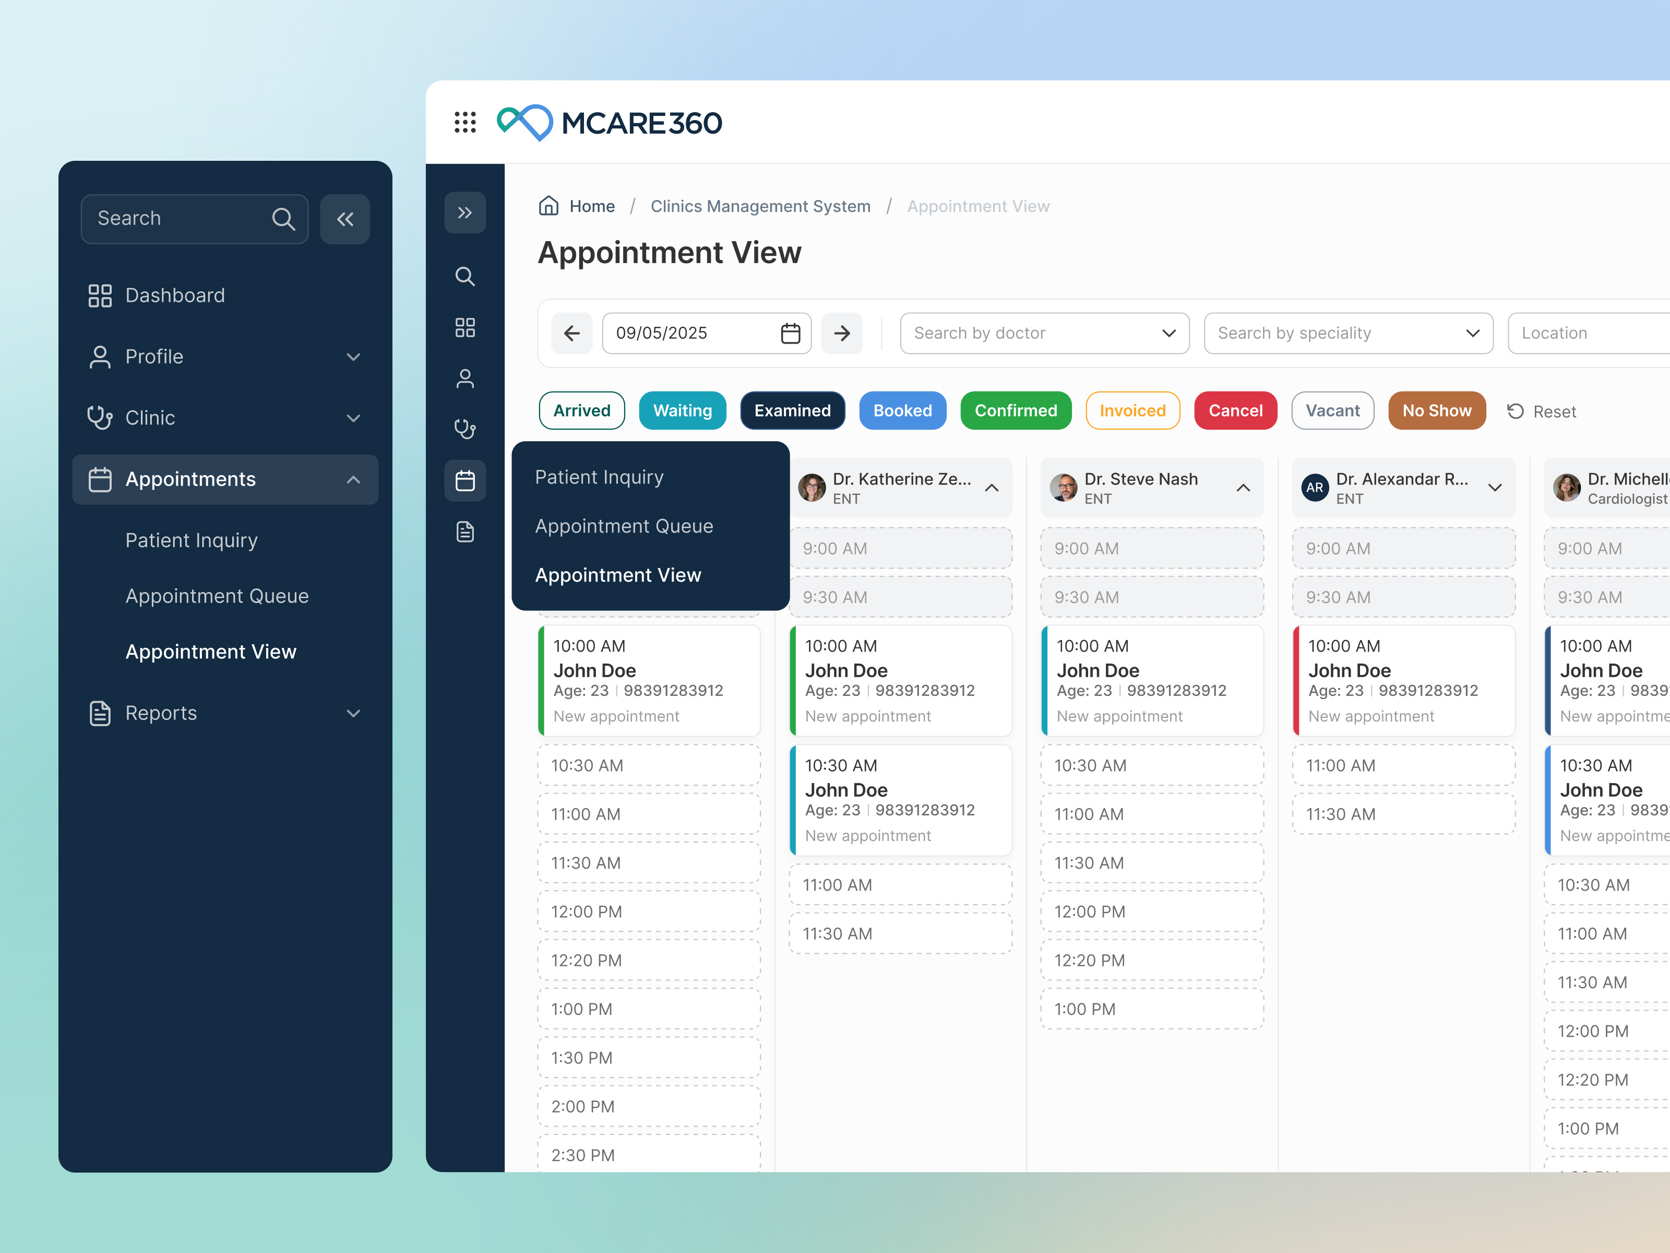Image resolution: width=1670 pixels, height=1253 pixels.
Task: Navigate to the Home breadcrumb link
Action: coord(592,206)
